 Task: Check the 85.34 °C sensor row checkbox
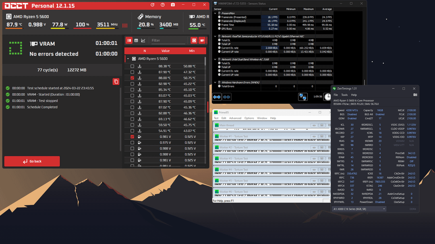[x=133, y=90]
